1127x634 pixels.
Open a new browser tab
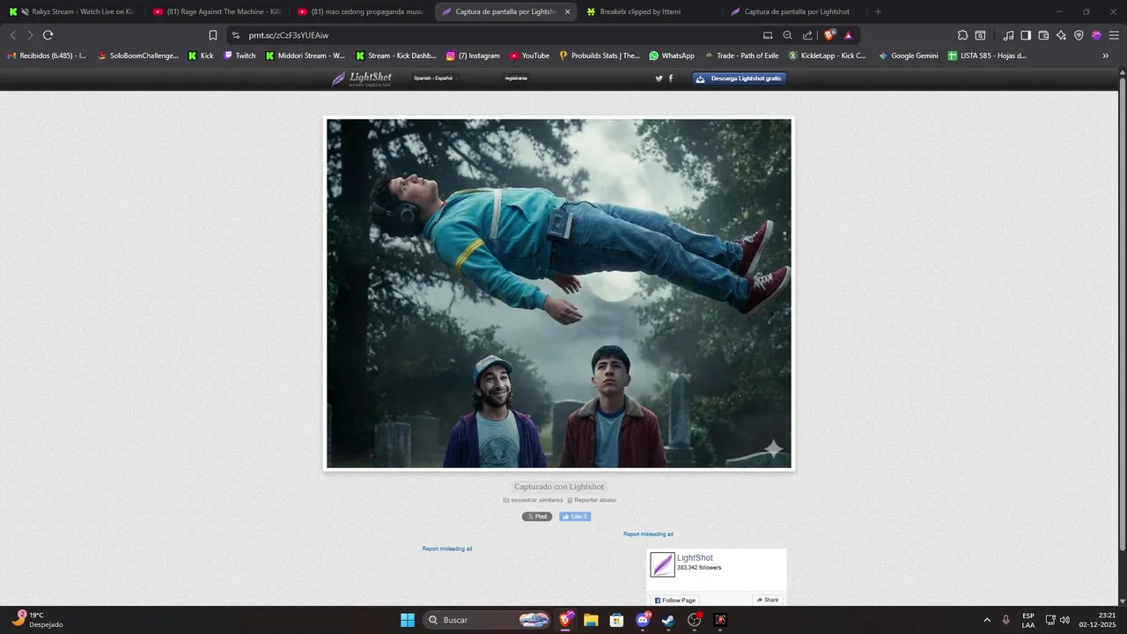click(878, 11)
